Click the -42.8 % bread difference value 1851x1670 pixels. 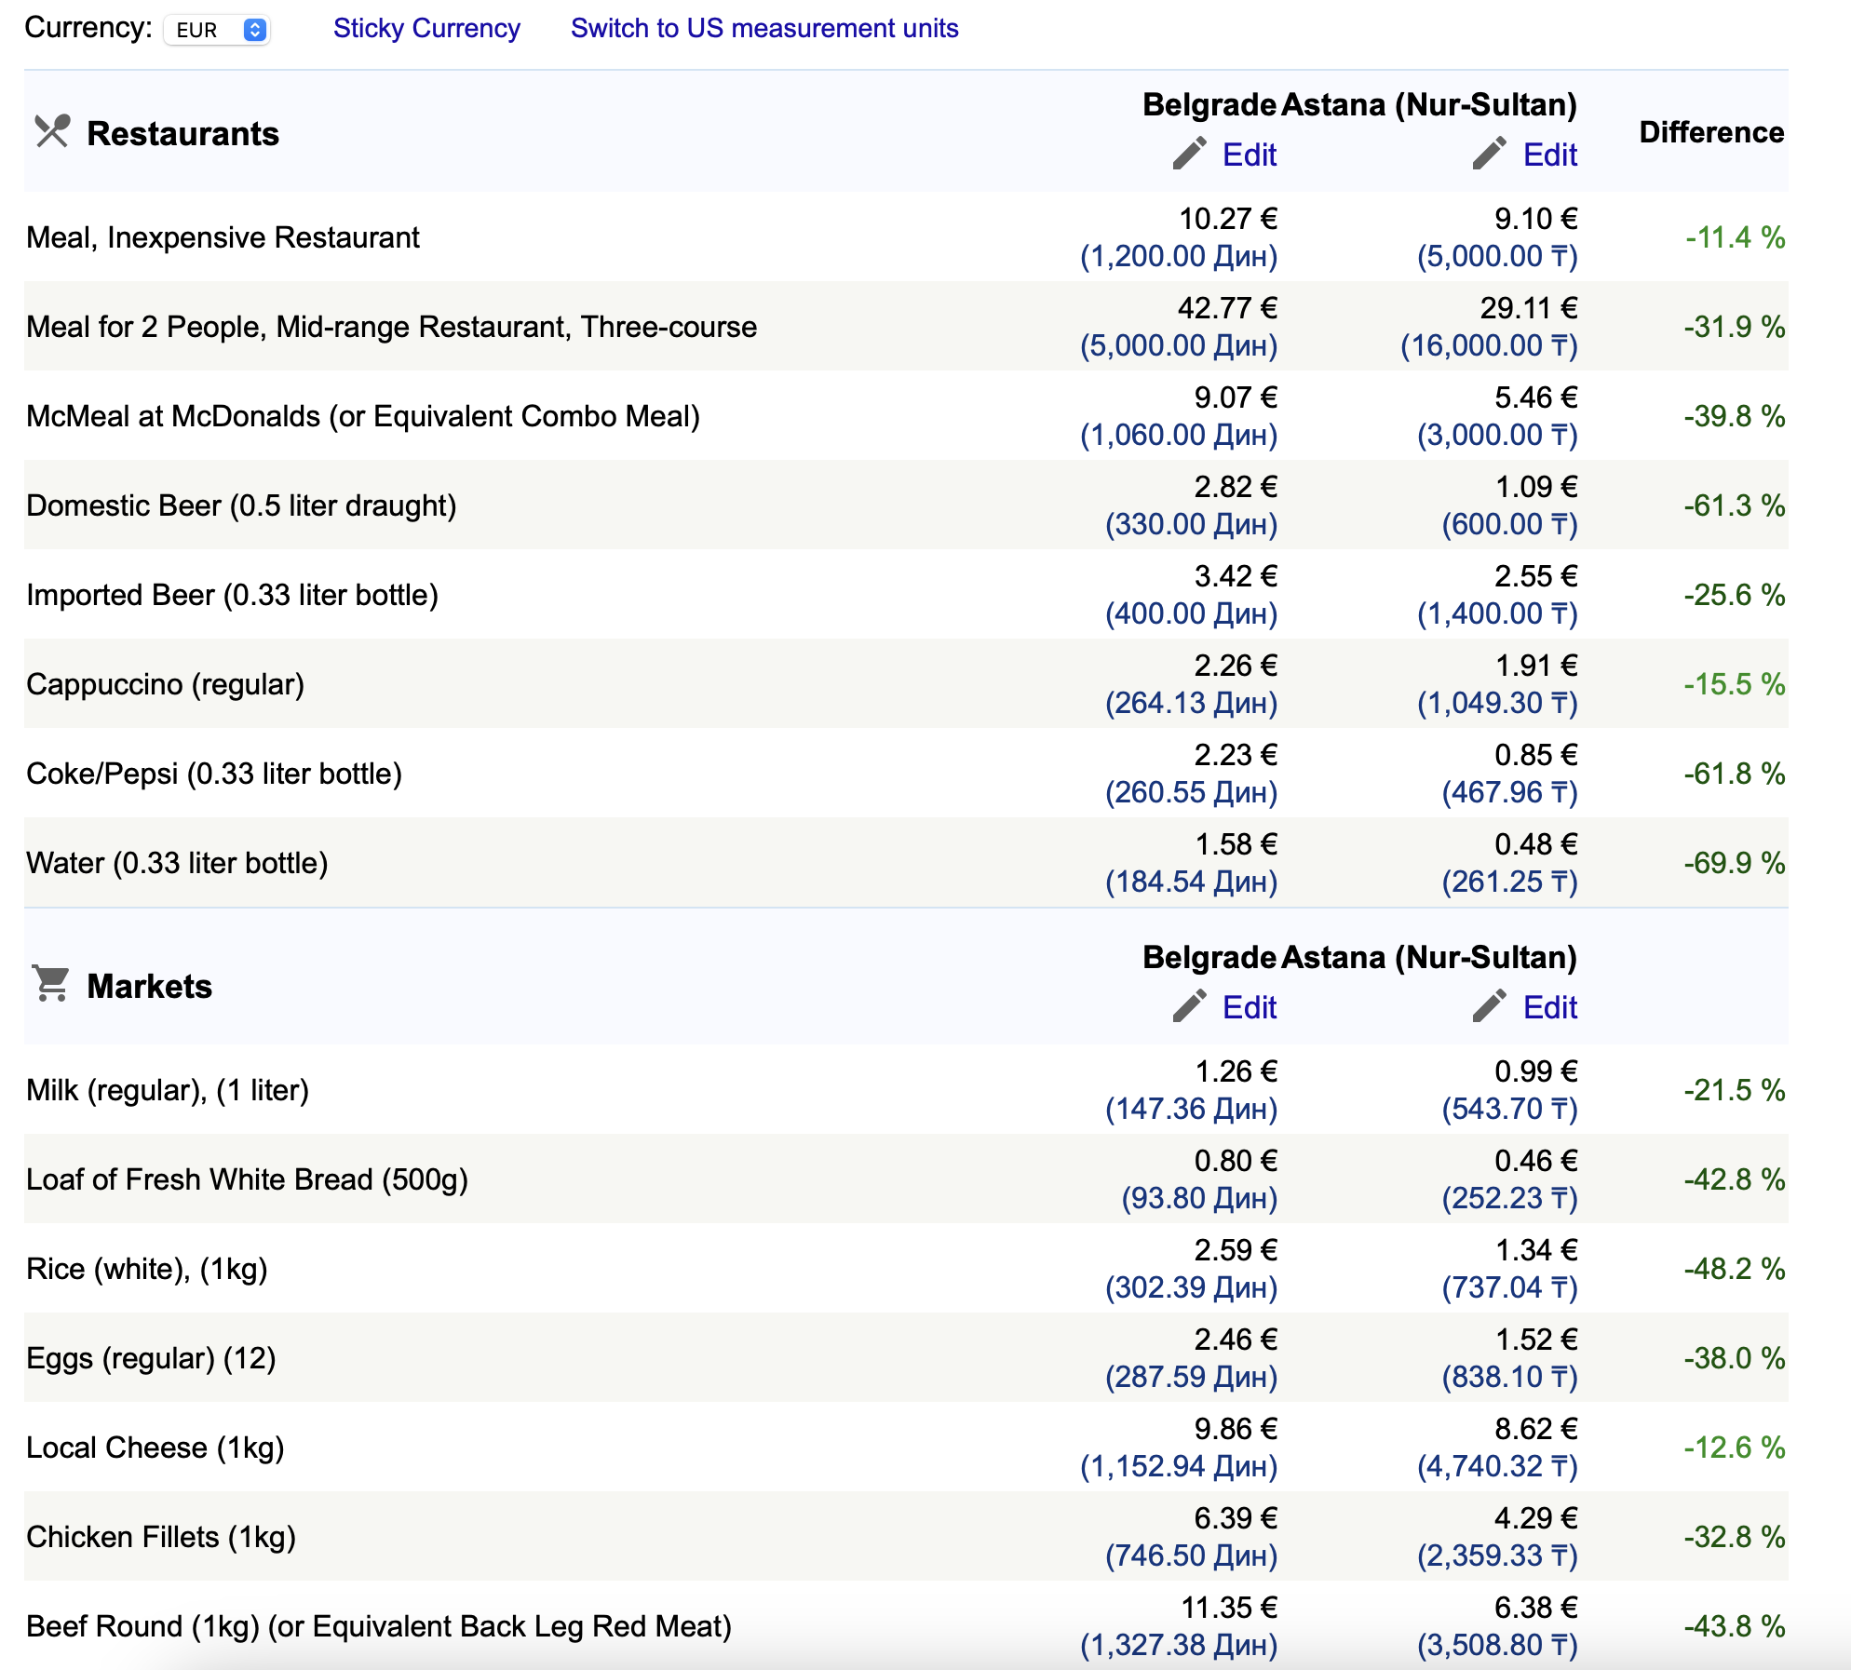[1735, 1179]
